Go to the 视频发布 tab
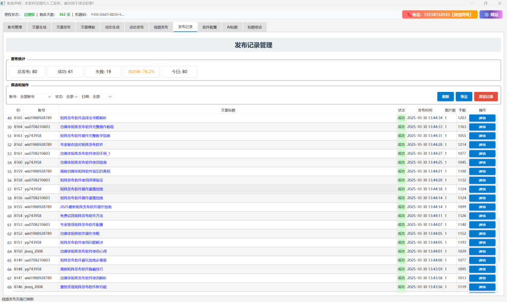This screenshot has height=302, width=507. point(161,27)
